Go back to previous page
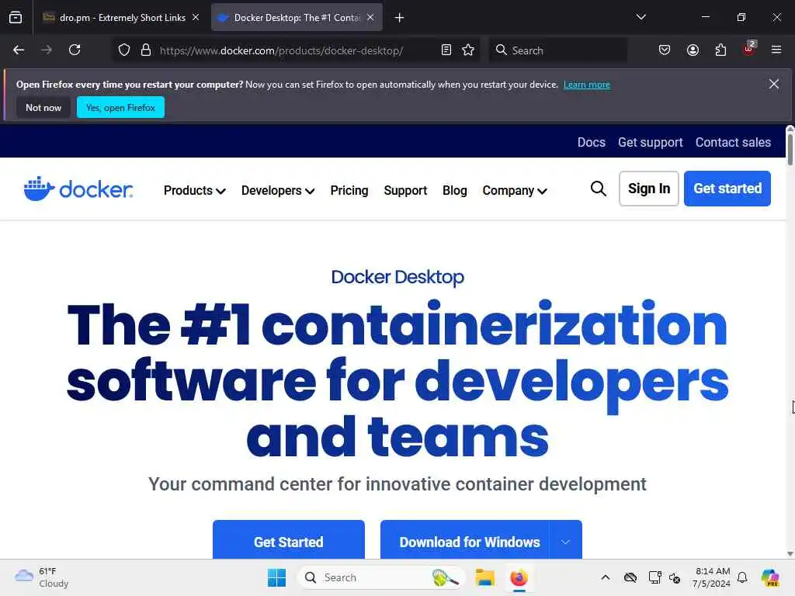This screenshot has width=795, height=596. (x=19, y=50)
